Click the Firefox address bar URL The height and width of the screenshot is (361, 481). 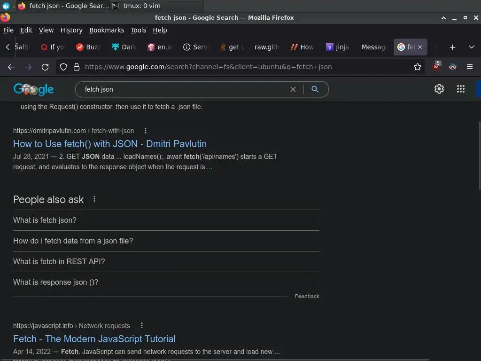[x=208, y=67]
